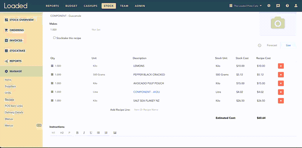Open POS Item Links under Manage
Image resolution: width=302 pixels, height=148 pixels.
[14, 106]
